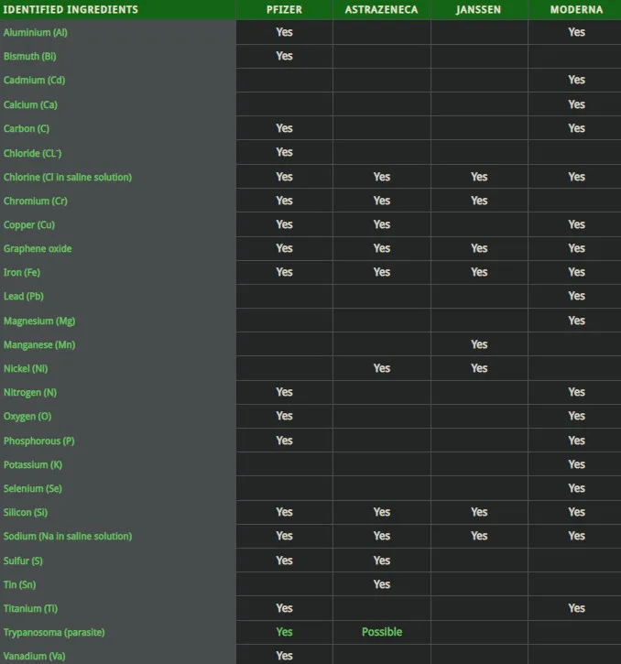Click the Chlorine (Cl in saline solution) label
This screenshot has width=621, height=664.
coord(68,177)
